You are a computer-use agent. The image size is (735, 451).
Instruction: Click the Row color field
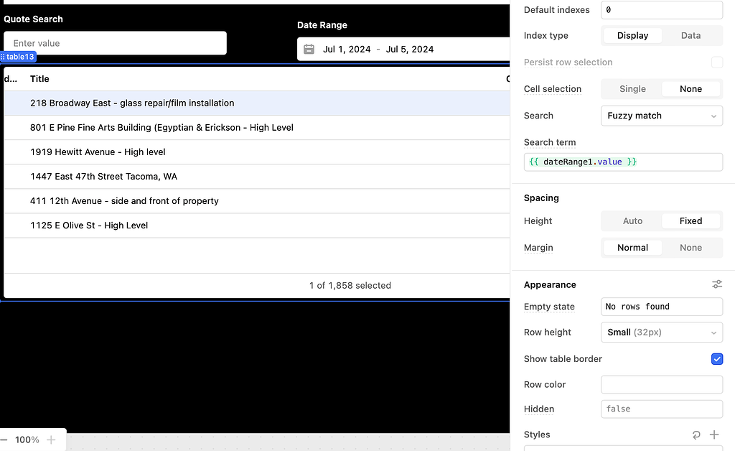click(x=661, y=385)
